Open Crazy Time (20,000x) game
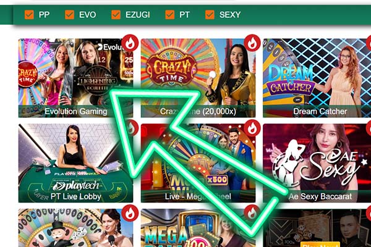 coord(198,78)
